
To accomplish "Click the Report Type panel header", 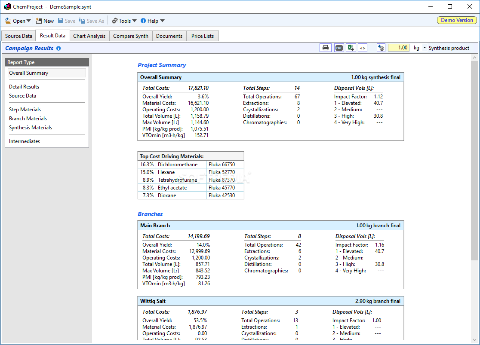I will point(47,62).
